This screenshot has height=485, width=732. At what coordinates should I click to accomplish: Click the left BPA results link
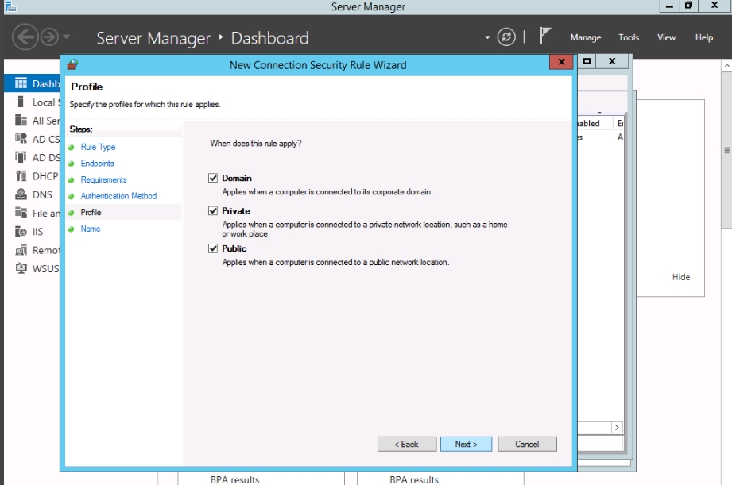(234, 480)
